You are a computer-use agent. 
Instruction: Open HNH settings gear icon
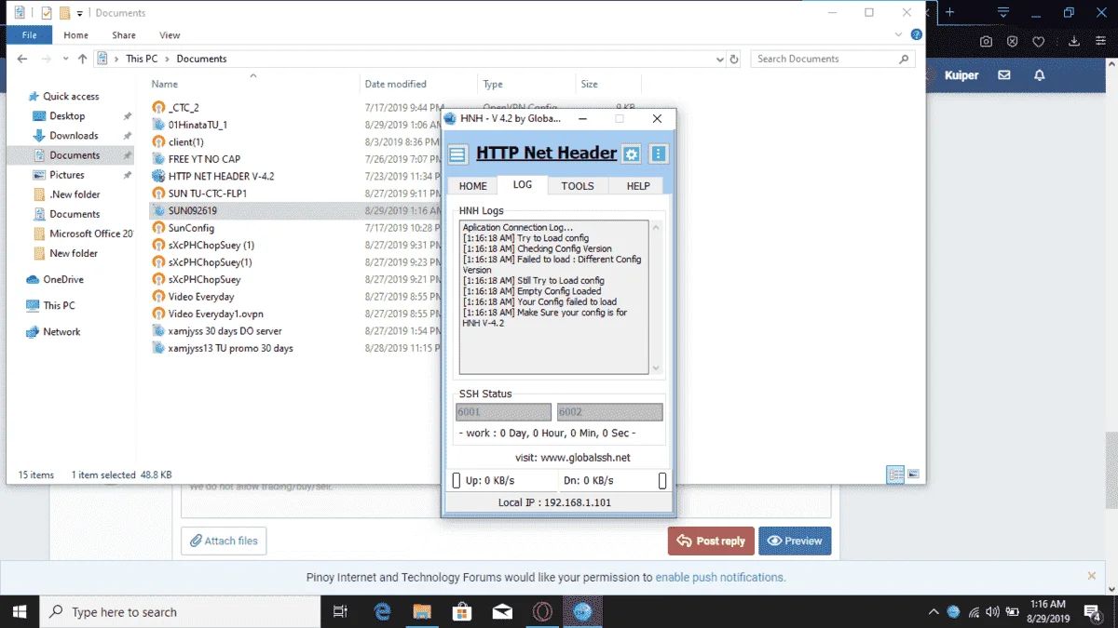[632, 154]
